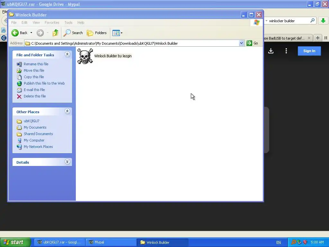This screenshot has width=329, height=247.
Task: Open the Mypal tab list grid icon
Action: point(326,38)
